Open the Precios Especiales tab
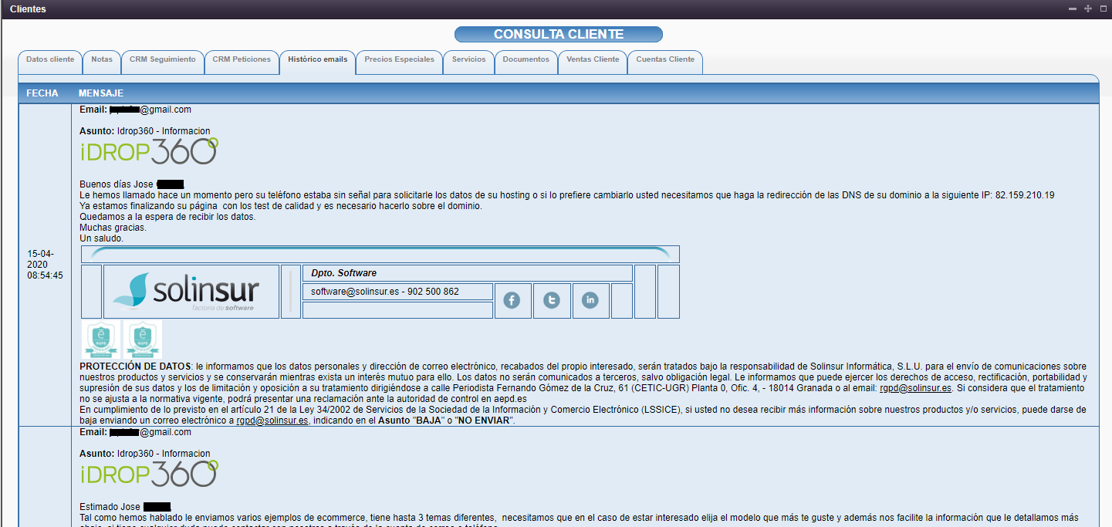This screenshot has height=527, width=1112. [399, 62]
